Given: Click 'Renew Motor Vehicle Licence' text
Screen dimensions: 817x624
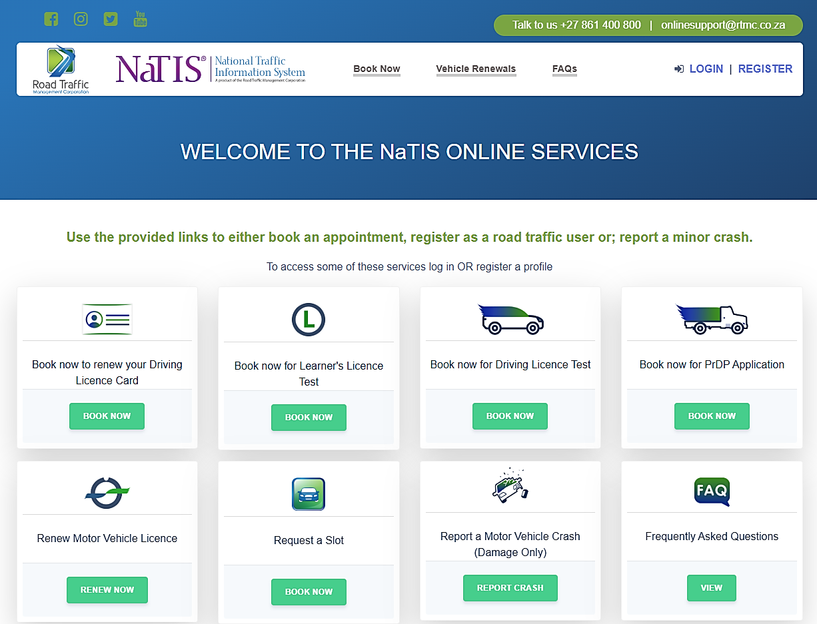Looking at the screenshot, I should [107, 539].
